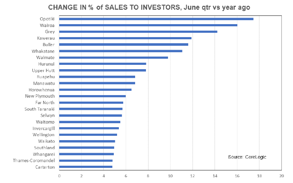The height and width of the screenshot is (183, 293).
Task: Select the Invercargill label
Action: (43, 128)
